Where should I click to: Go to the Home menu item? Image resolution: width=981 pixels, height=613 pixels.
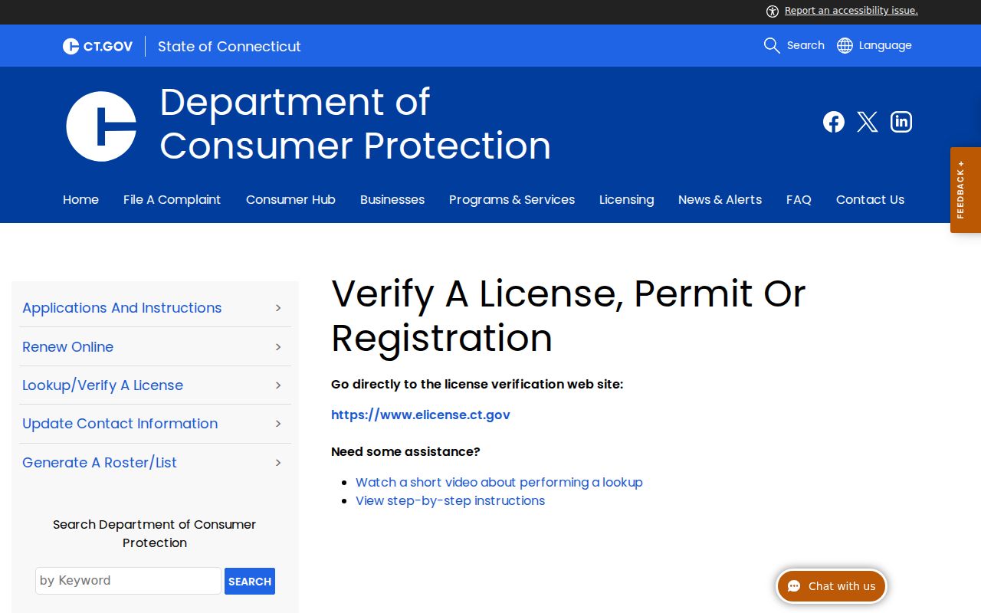(x=80, y=199)
